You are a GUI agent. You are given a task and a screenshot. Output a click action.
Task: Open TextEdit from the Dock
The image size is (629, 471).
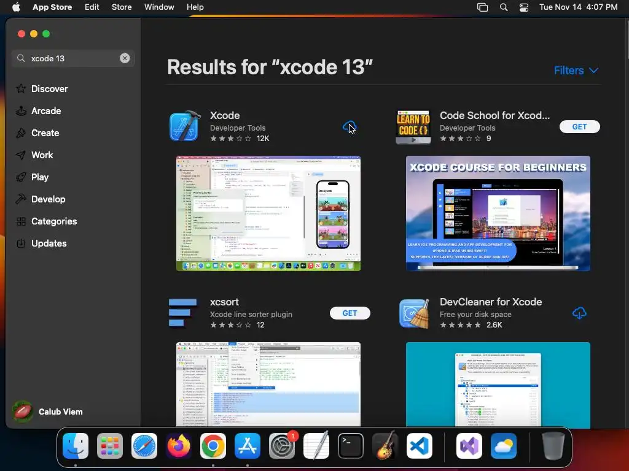316,446
